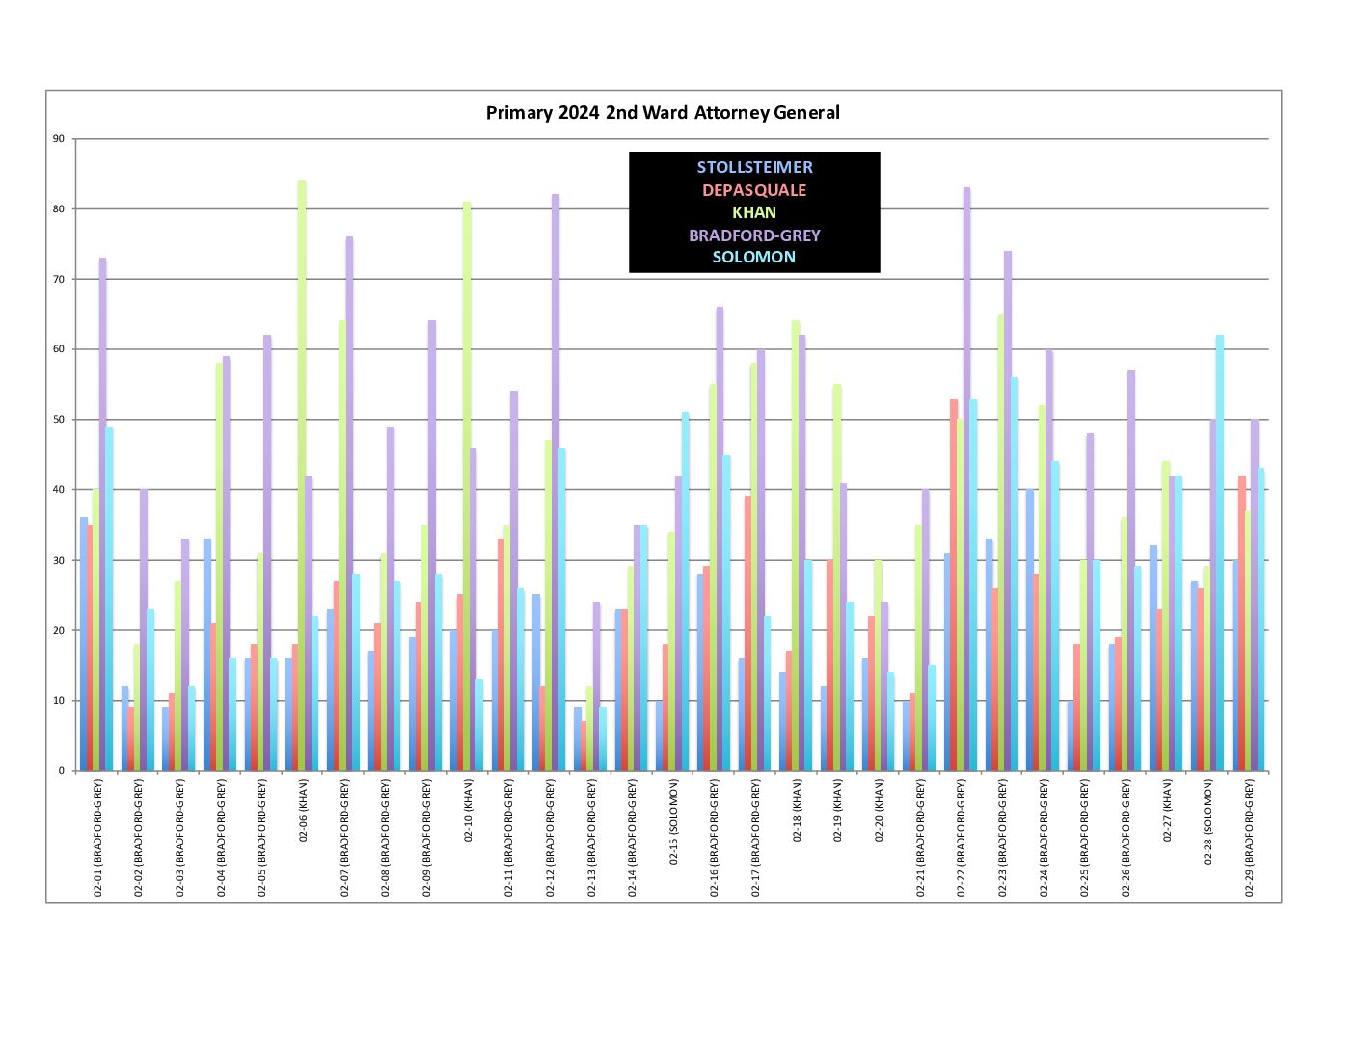Viewport: 1358px width, 1050px height.
Task: Click the "02-29 (BRADFORD-GREY)" axis label
Action: [x=1249, y=838]
